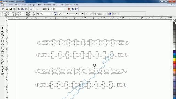Open the start arrowhead selector dropdown
176x99 pixels.
[x=67, y=14]
